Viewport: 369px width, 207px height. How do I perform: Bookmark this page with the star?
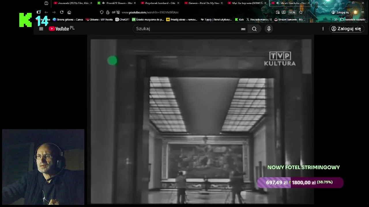click(301, 12)
